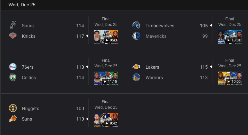Screen dimensions: 248x135
Task: Click the 76ers team logo
Action: coord(13,67)
